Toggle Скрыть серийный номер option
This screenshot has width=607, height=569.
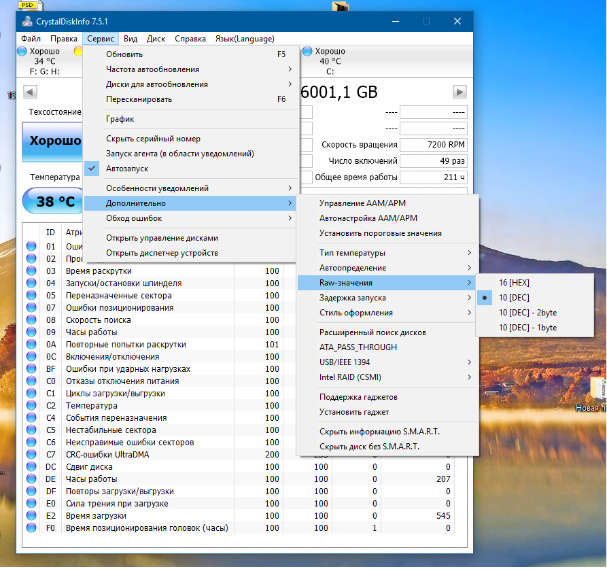click(x=190, y=139)
